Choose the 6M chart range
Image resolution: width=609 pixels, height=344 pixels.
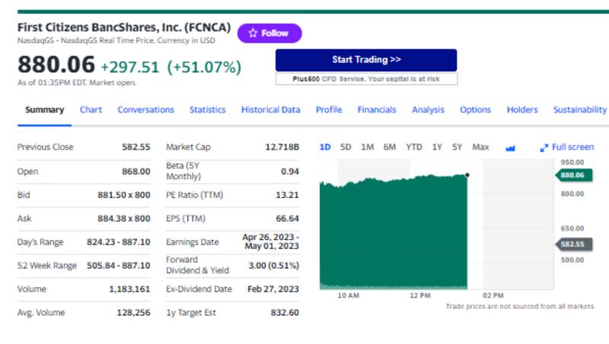point(390,147)
